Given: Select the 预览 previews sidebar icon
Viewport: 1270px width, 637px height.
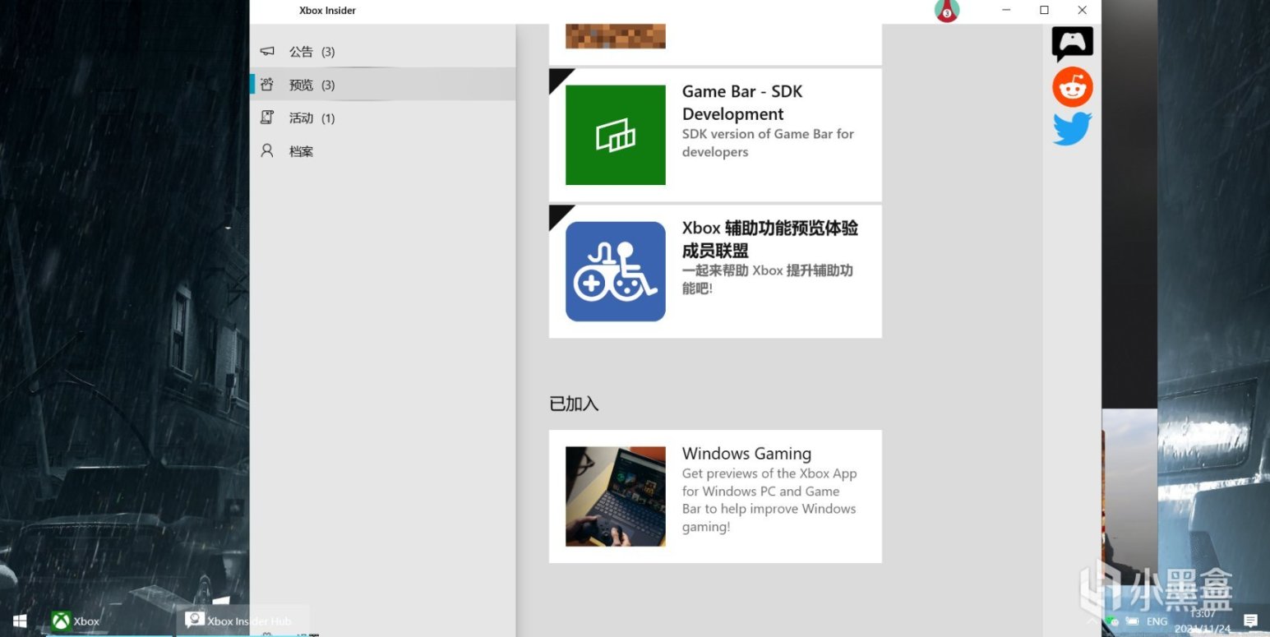Looking at the screenshot, I should pyautogui.click(x=267, y=85).
